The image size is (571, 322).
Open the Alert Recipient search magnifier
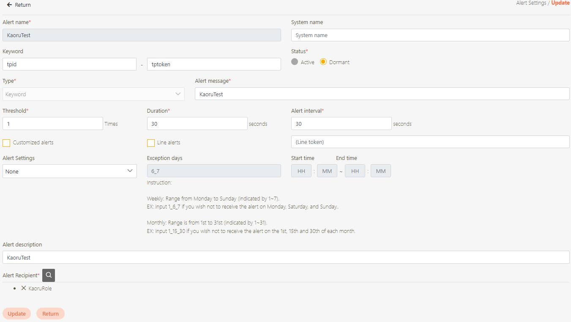(x=49, y=275)
